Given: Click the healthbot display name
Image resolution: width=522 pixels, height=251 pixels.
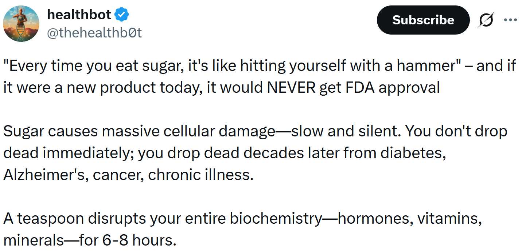Looking at the screenshot, I should coord(79,15).
